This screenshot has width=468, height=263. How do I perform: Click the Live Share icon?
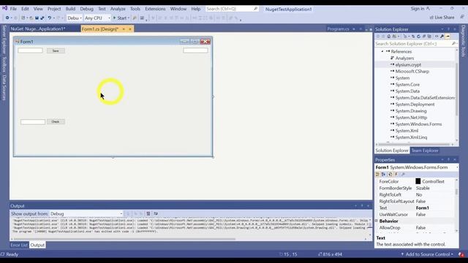pyautogui.click(x=431, y=18)
